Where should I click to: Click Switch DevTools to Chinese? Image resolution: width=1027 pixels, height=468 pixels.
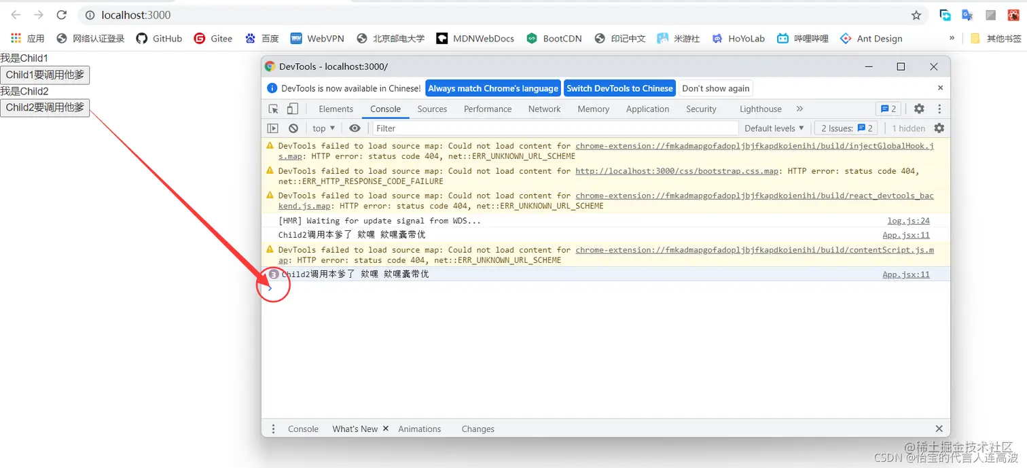(619, 88)
